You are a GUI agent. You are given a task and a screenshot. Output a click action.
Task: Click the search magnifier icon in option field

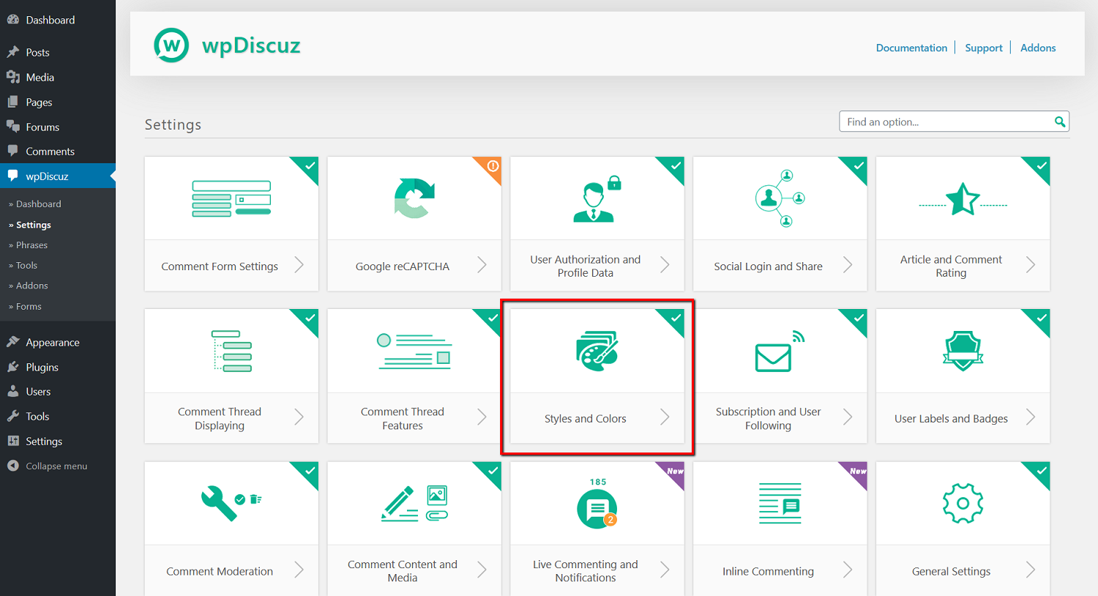pyautogui.click(x=1059, y=122)
